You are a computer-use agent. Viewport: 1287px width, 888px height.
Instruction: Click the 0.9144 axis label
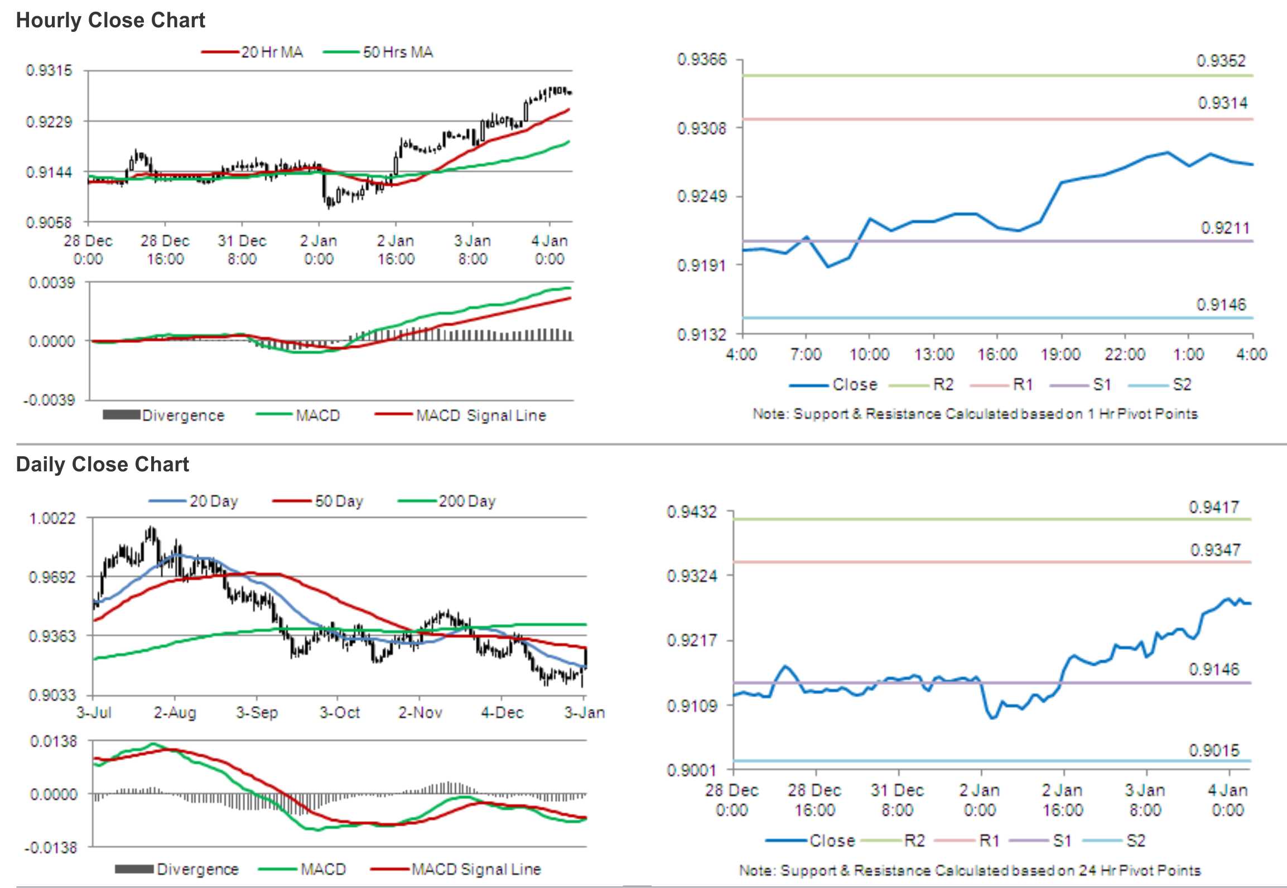tap(49, 172)
